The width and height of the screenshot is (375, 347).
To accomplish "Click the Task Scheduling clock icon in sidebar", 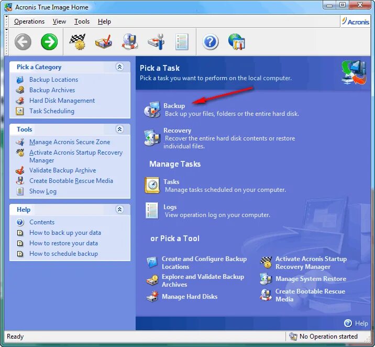I will 20,111.
